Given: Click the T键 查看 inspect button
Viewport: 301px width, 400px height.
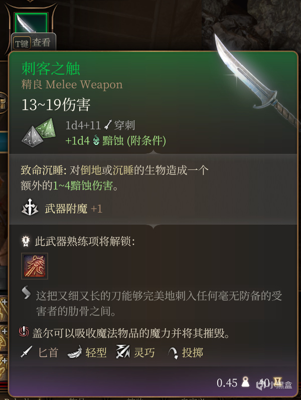Looking at the screenshot, I should tap(33, 43).
